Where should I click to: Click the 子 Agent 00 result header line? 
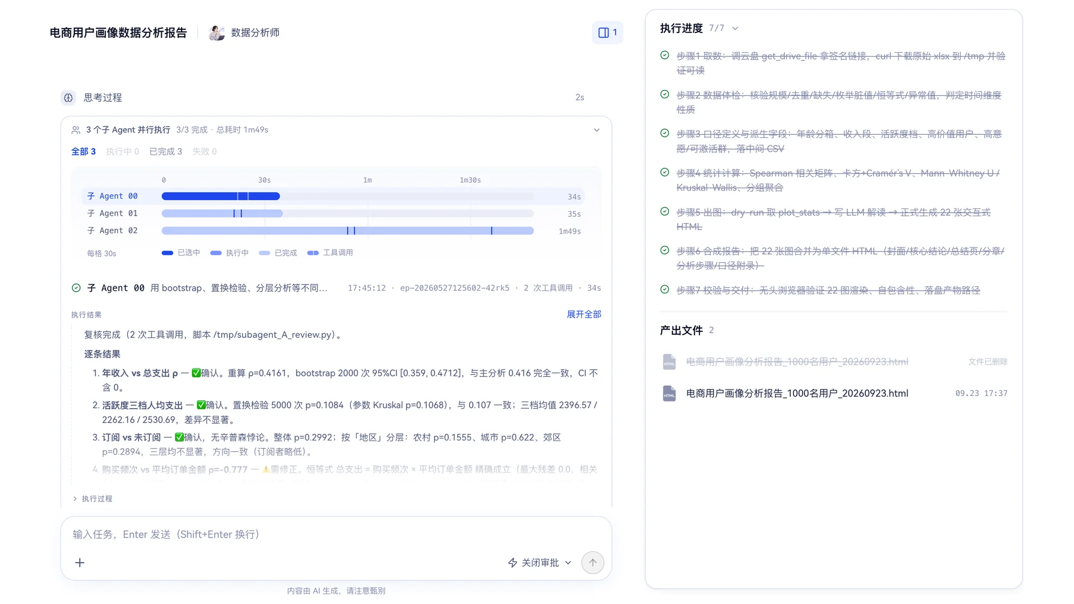(x=336, y=288)
